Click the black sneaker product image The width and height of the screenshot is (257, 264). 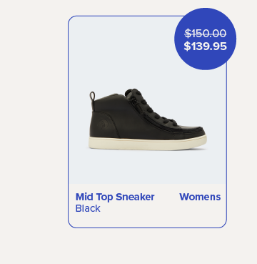point(148,120)
